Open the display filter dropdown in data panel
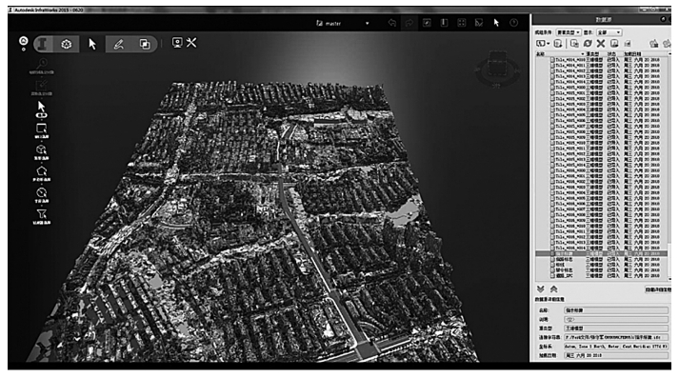 [x=609, y=32]
